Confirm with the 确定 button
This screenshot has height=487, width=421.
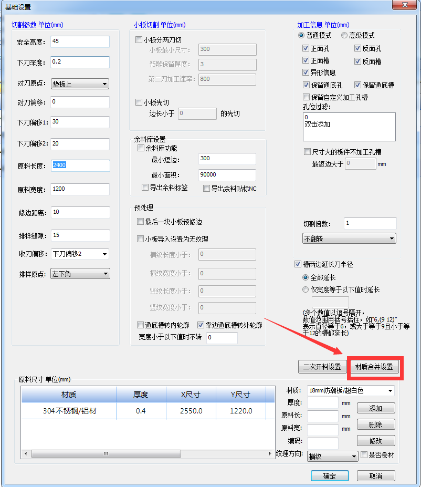[x=330, y=476]
